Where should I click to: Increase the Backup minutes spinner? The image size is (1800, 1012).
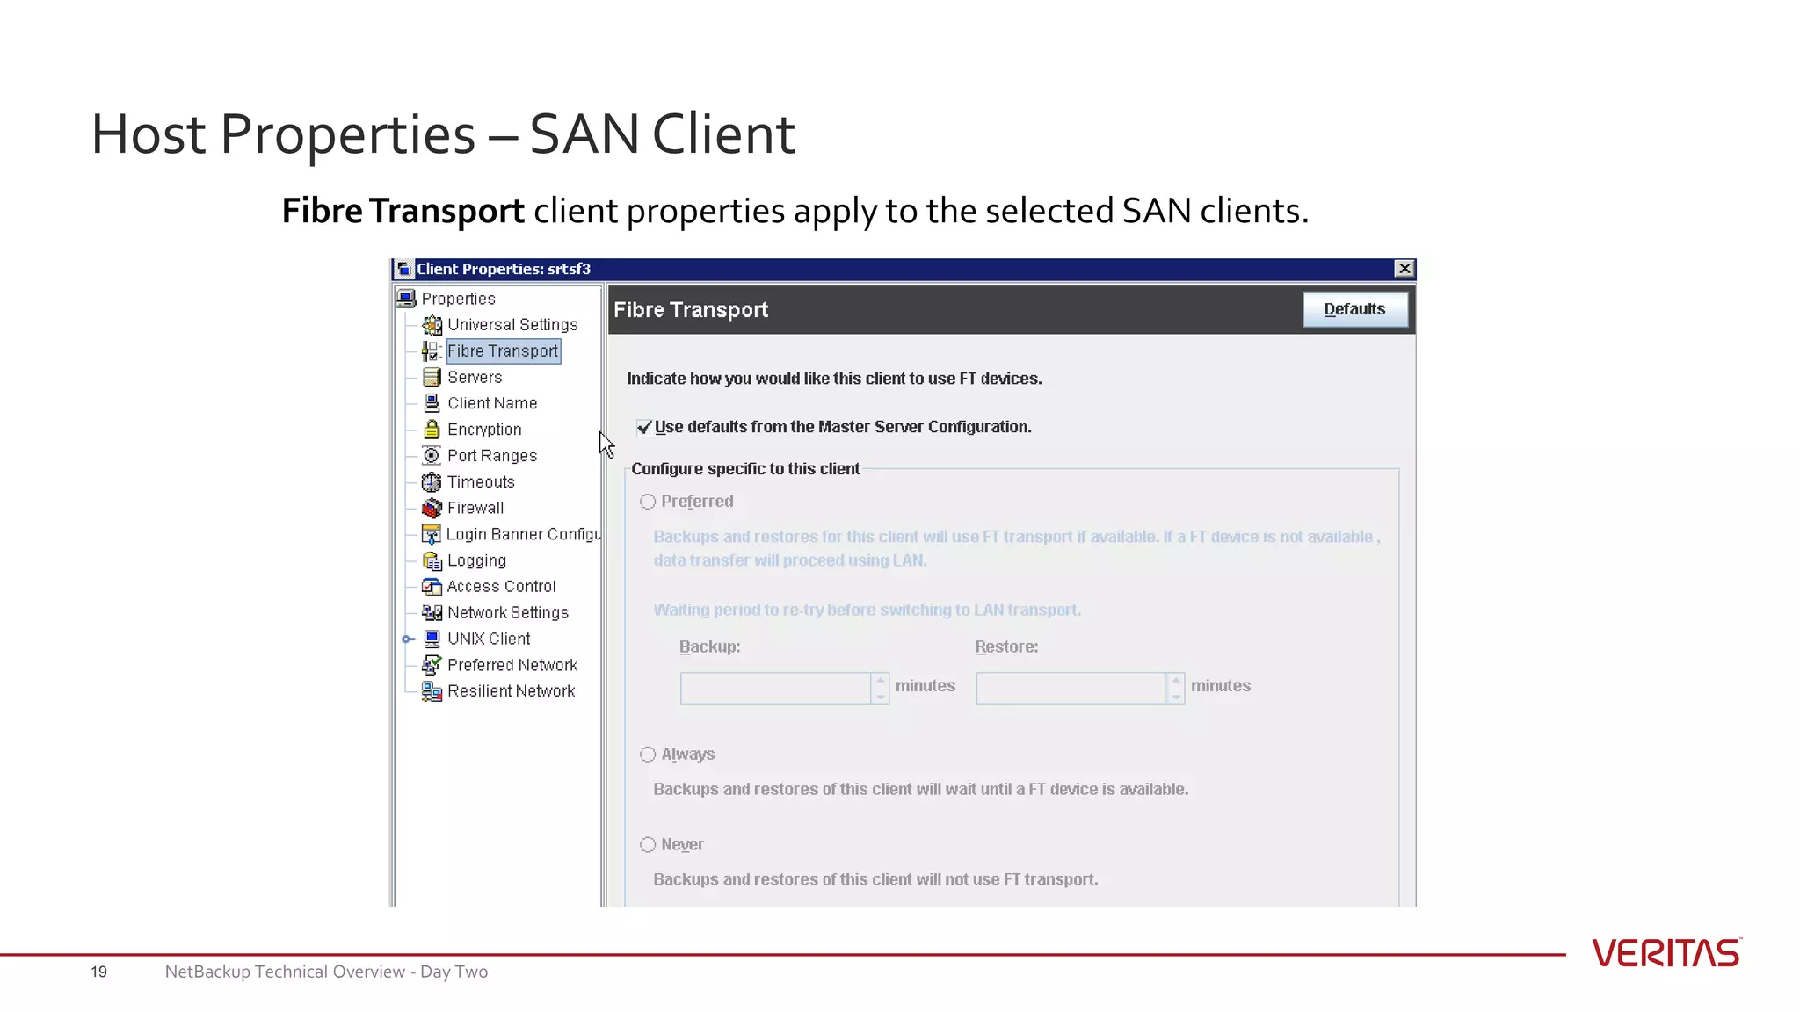click(x=880, y=680)
